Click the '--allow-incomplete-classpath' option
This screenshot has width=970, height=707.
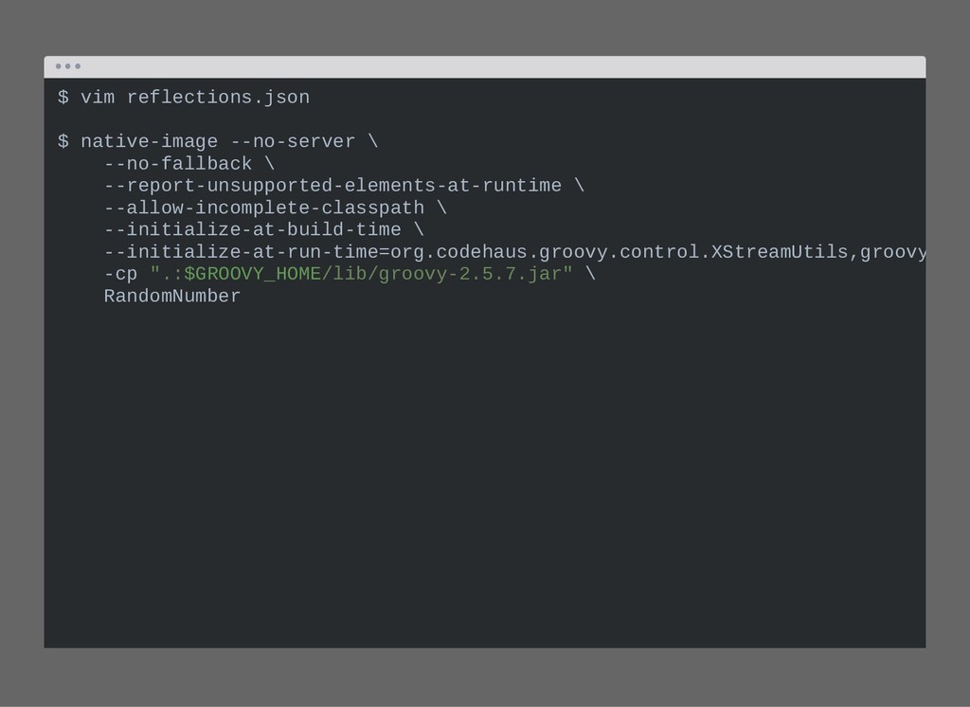click(264, 208)
